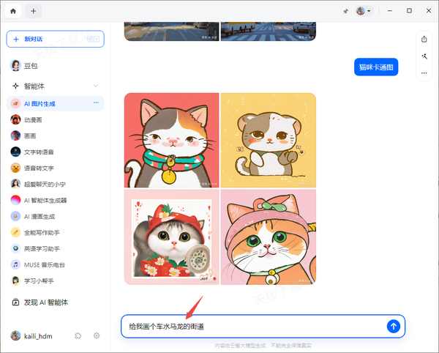The width and height of the screenshot is (439, 353).
Task: Open the AI 智能体生成器 agent
Action: (55, 201)
